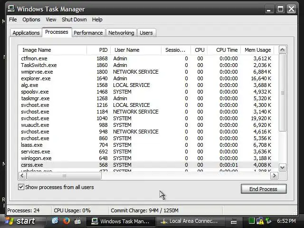Click the 6:52 PM system clock
Viewport: 304px width, 228px height.
point(286,221)
